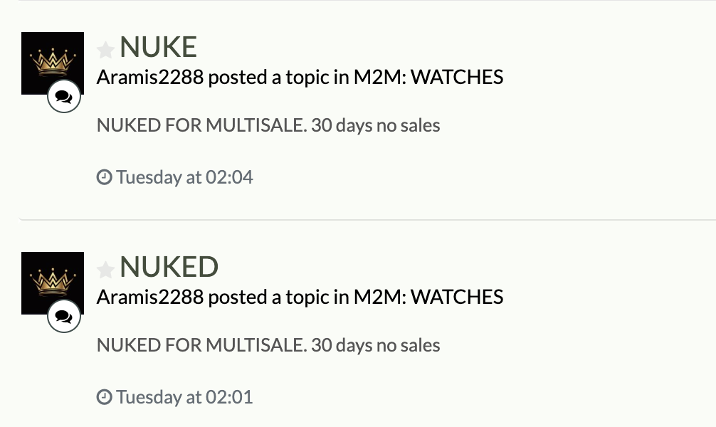716x427 pixels.
Task: Click the snippet text under the NUKE topic
Action: click(x=268, y=125)
